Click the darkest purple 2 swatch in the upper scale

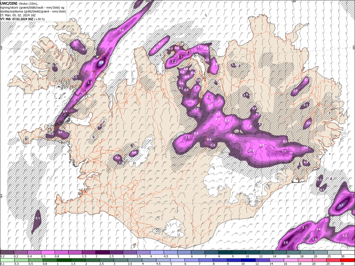pos(102,252)
